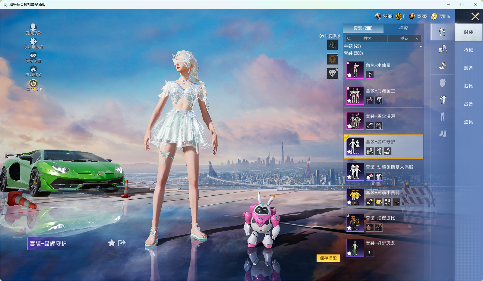Click 保存搭配 to save the outfit
Screen dimensions: 483x281
(328, 258)
